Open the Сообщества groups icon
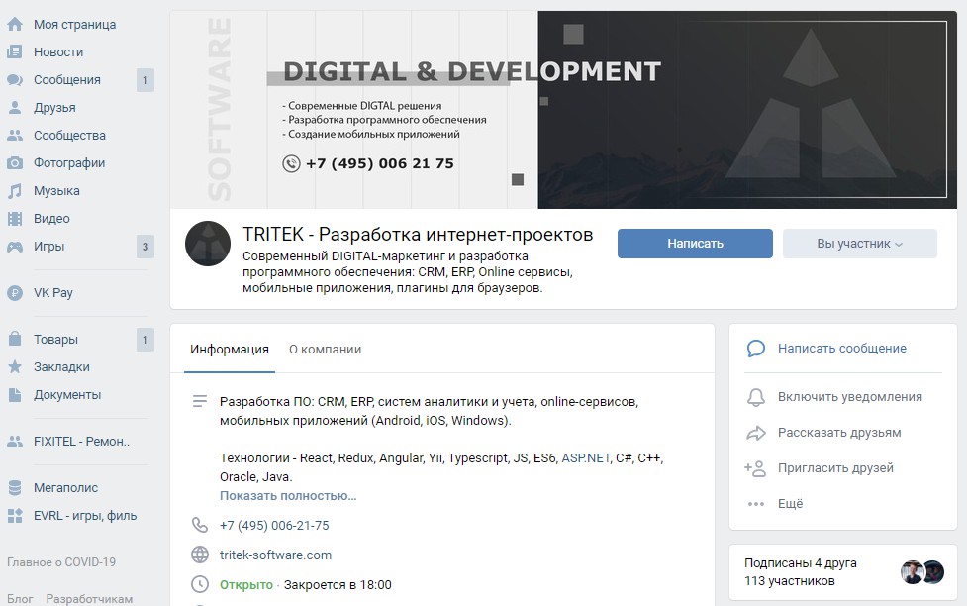Viewport: 967px width, 606px height. (15, 135)
